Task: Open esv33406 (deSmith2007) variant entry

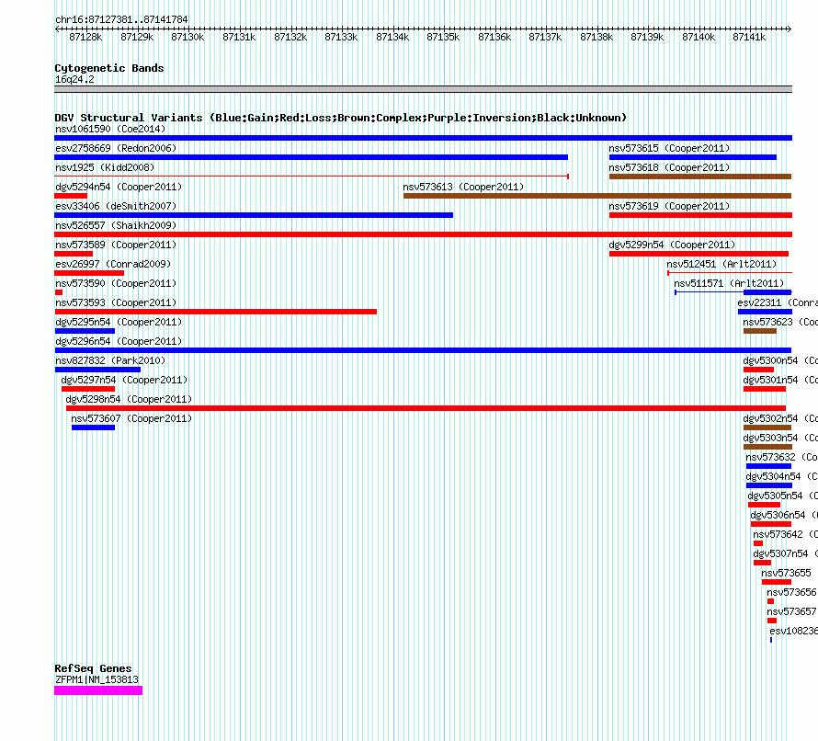Action: coord(254,215)
